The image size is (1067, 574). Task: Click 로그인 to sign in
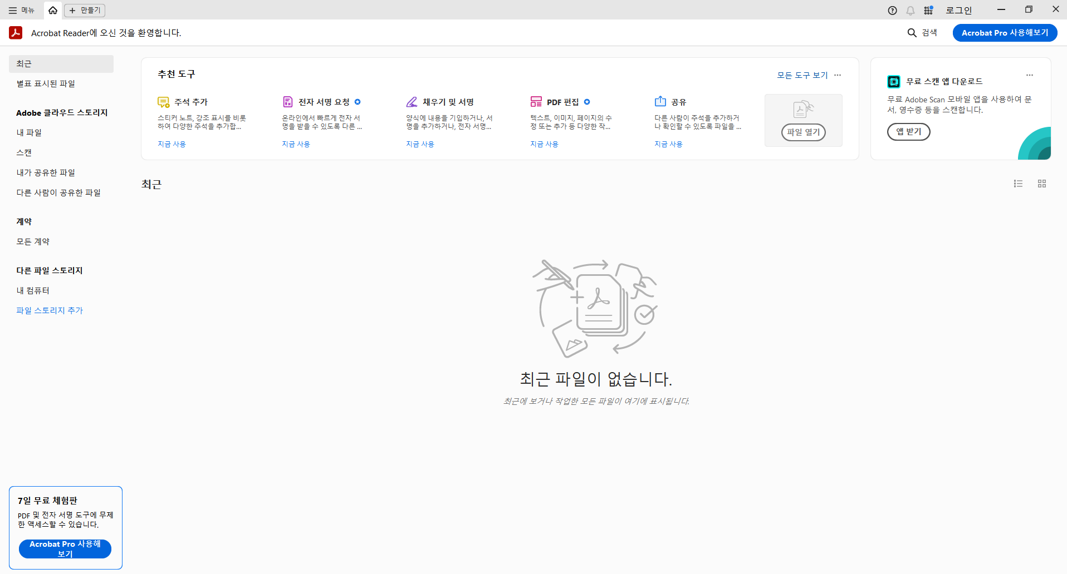tap(958, 11)
